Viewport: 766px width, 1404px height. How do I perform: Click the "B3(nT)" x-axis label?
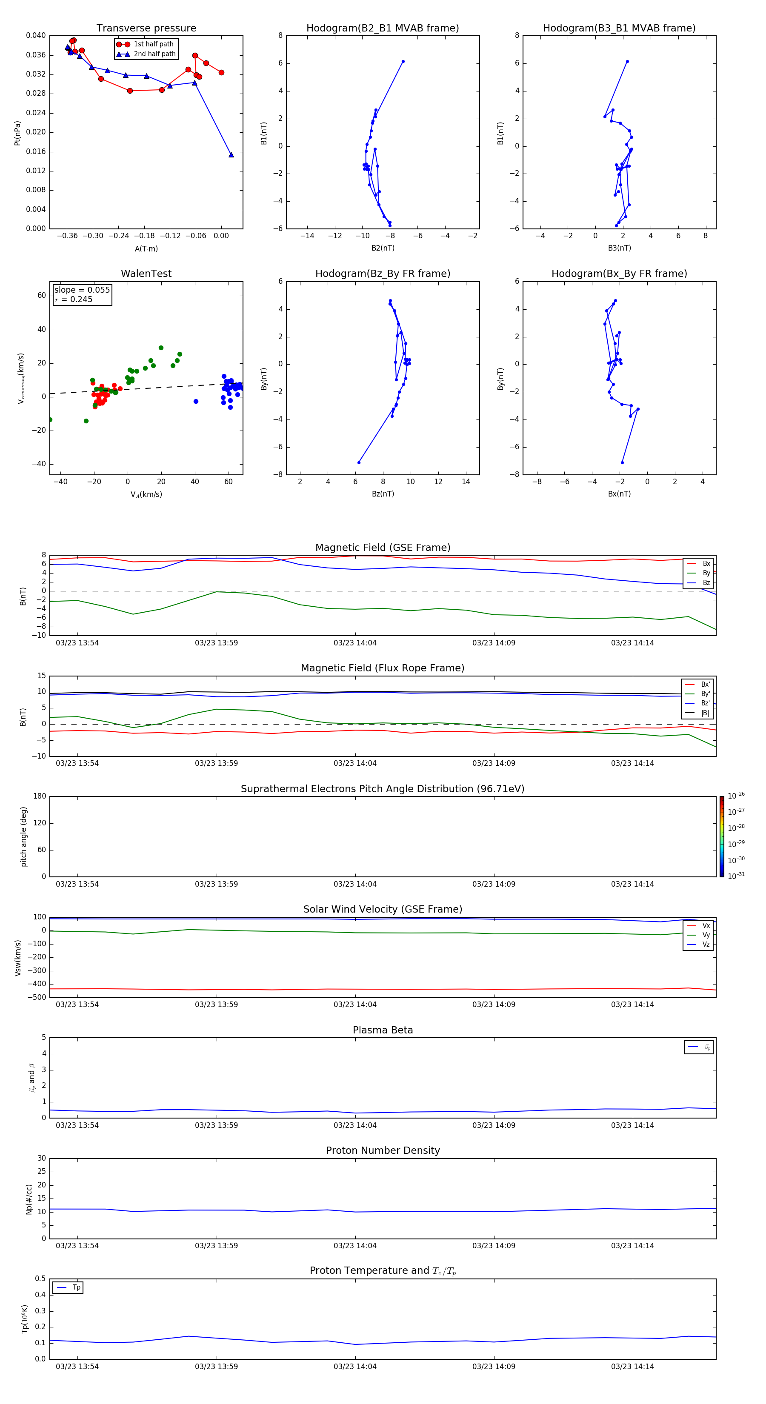619,248
